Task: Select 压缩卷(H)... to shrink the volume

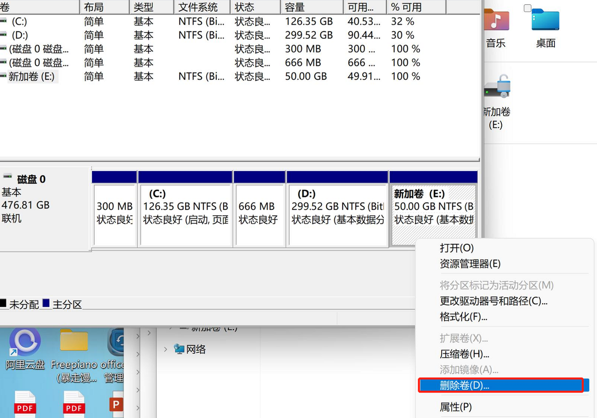Action: pos(464,354)
